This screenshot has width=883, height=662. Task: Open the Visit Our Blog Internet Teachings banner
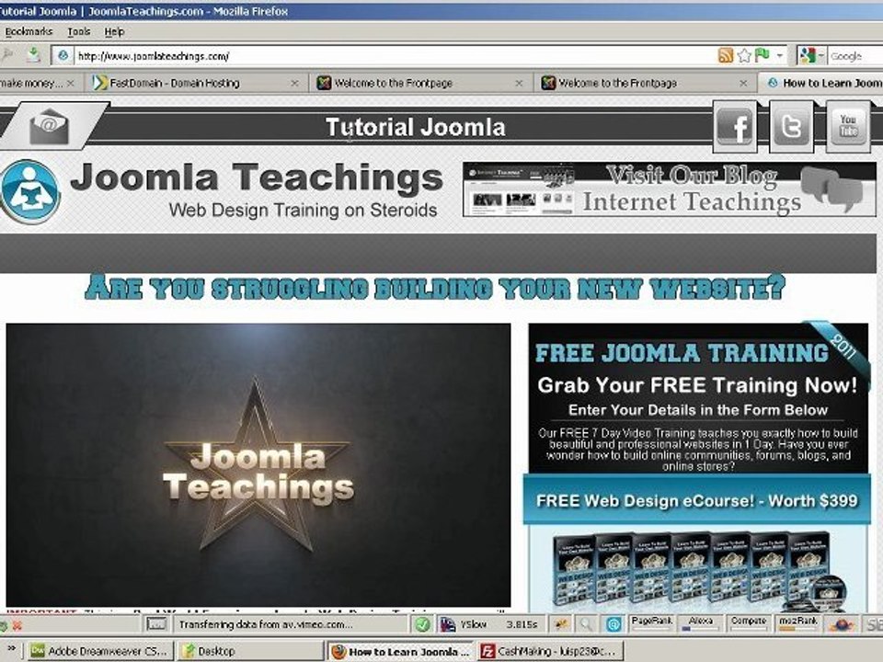[669, 189]
